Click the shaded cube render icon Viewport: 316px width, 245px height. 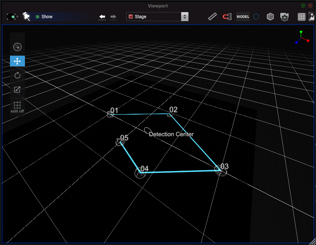click(x=270, y=17)
